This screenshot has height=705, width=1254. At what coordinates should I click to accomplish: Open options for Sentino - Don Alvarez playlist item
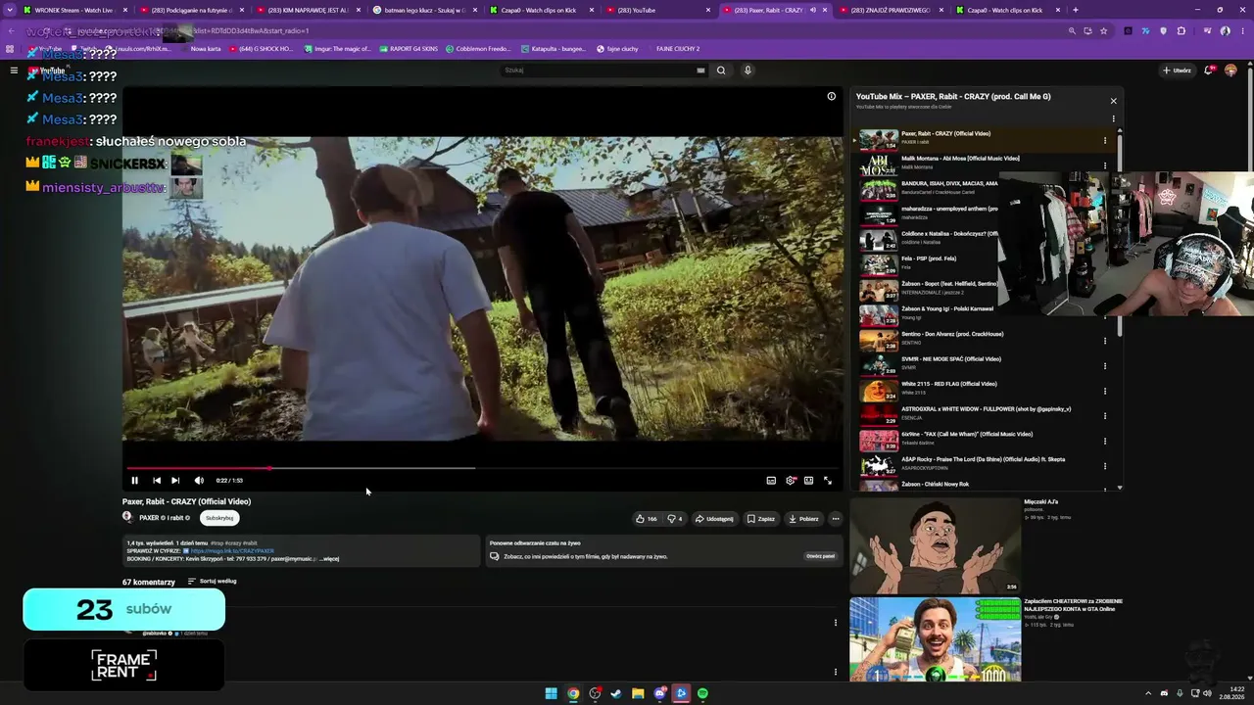[1105, 341]
